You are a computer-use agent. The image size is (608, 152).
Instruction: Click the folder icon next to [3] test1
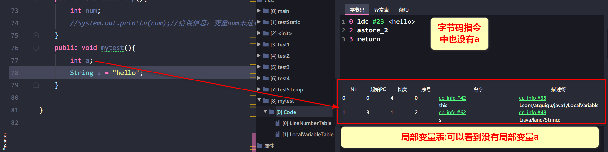266,45
